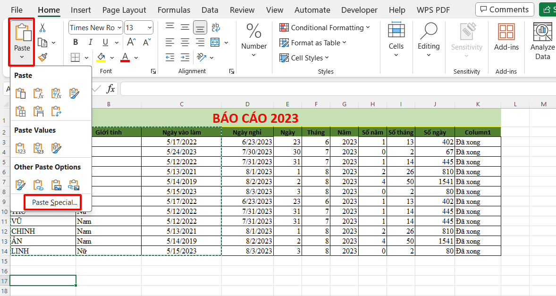The image size is (556, 296).
Task: Apply Format Painter
Action: (42, 57)
